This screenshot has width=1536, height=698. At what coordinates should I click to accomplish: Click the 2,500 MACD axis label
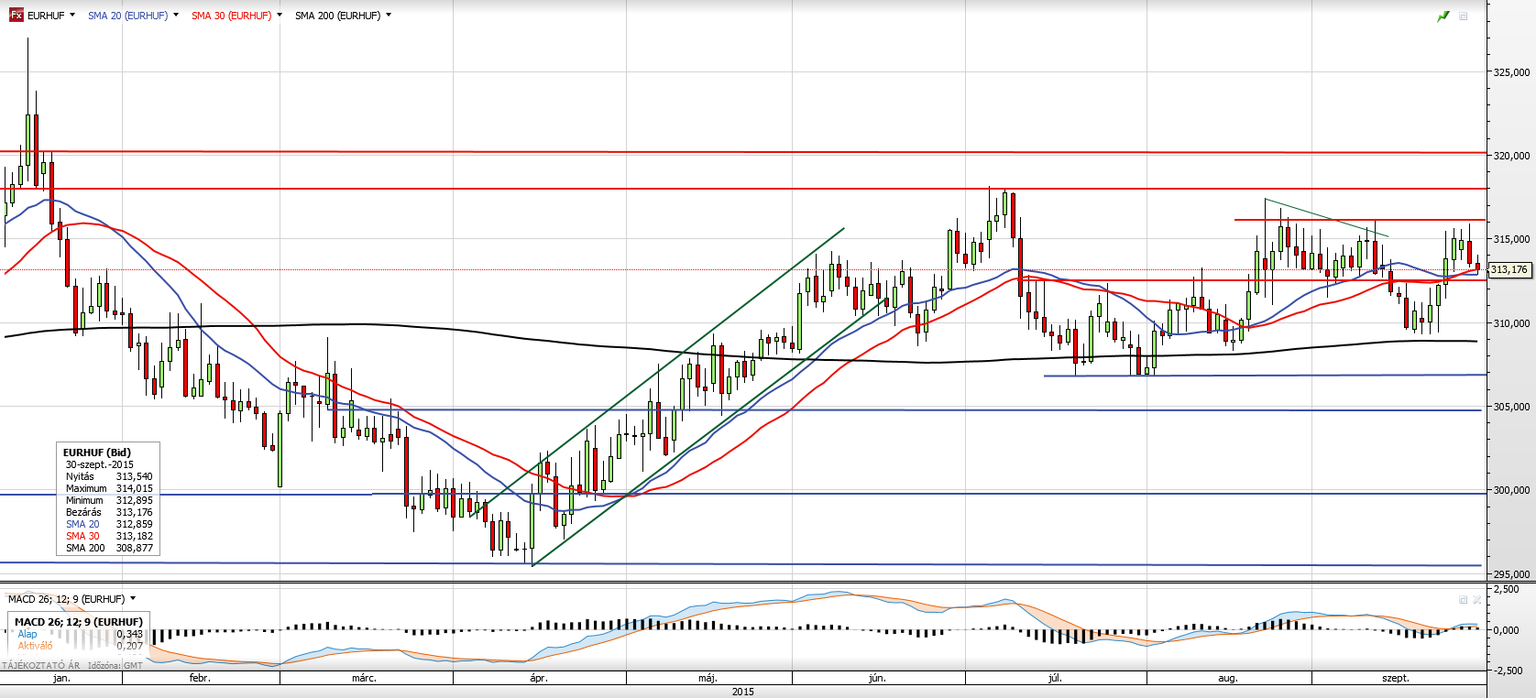pos(1508,589)
